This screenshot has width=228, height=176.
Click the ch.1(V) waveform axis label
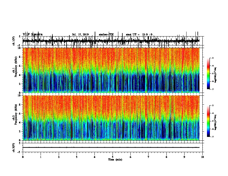14,41
